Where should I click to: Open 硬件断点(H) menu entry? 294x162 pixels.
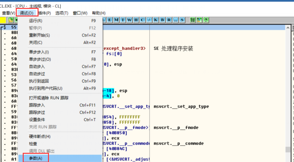(60, 136)
